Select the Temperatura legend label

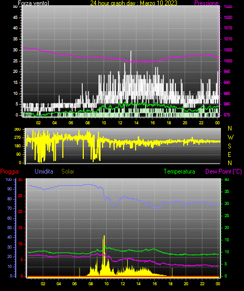click(180, 171)
